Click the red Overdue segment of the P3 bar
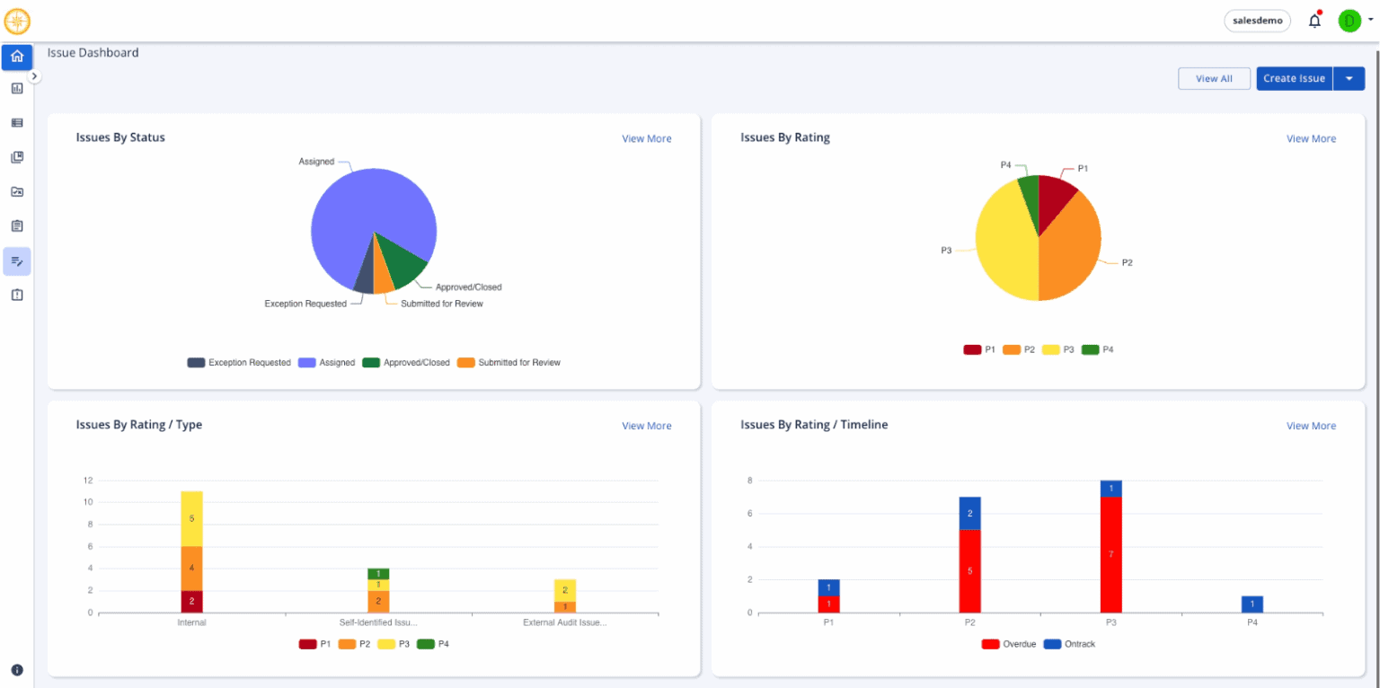This screenshot has height=688, width=1380. point(1110,554)
